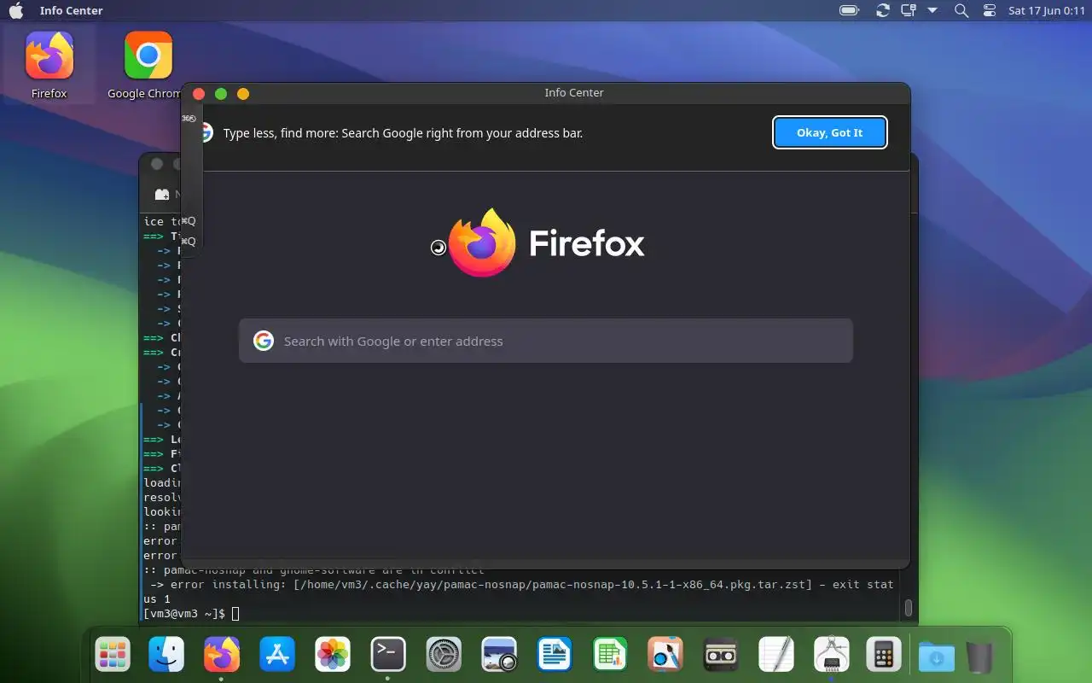Open the update sync indicator
Screen dimensions: 1092x683
[883, 10]
